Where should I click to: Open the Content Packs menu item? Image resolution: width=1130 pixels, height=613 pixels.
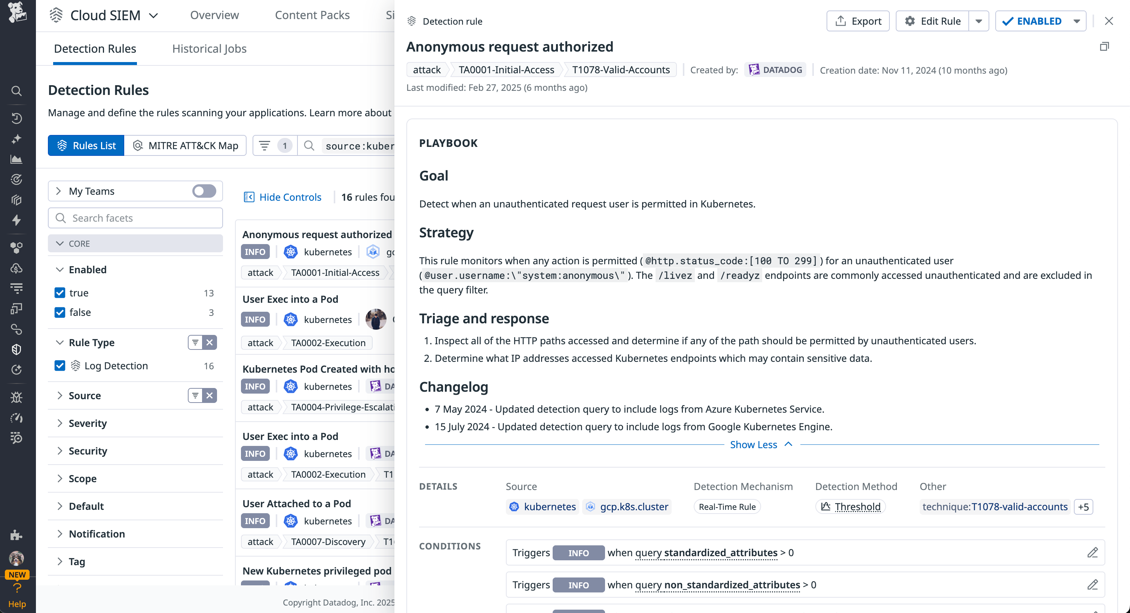click(312, 15)
